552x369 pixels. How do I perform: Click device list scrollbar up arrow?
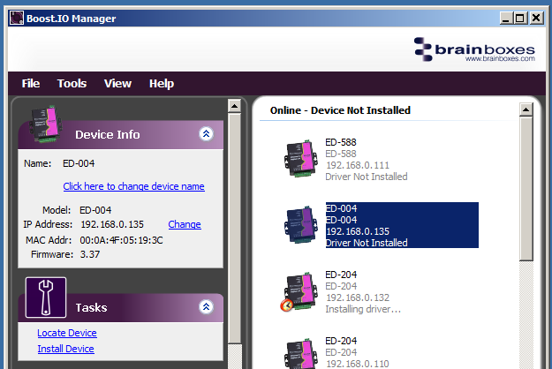pos(526,109)
